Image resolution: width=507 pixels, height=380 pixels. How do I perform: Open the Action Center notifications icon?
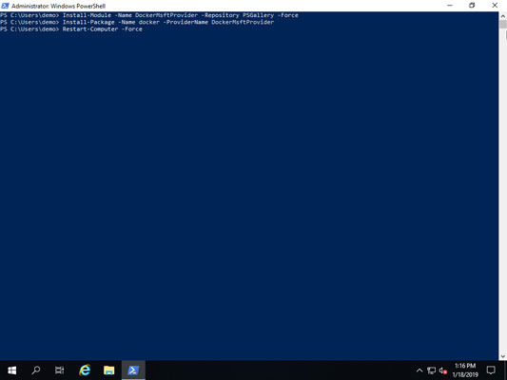pyautogui.click(x=491, y=370)
